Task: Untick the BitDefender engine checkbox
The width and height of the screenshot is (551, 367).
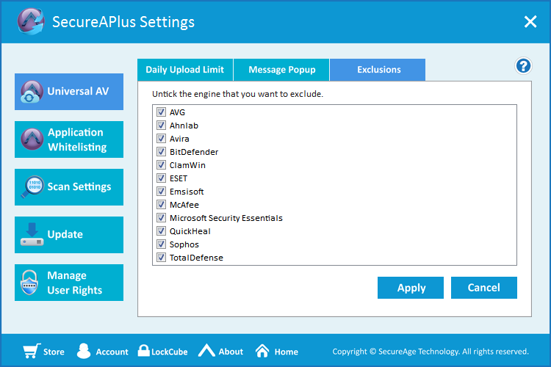Action: [161, 152]
